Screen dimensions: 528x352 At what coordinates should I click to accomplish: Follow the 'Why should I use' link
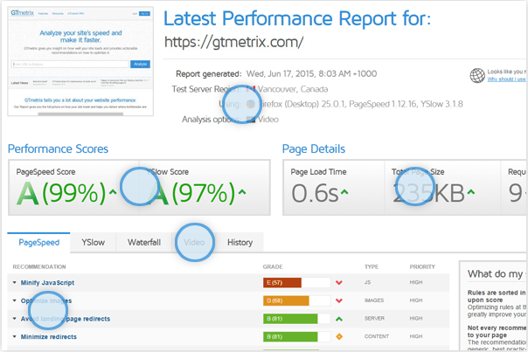coord(506,79)
